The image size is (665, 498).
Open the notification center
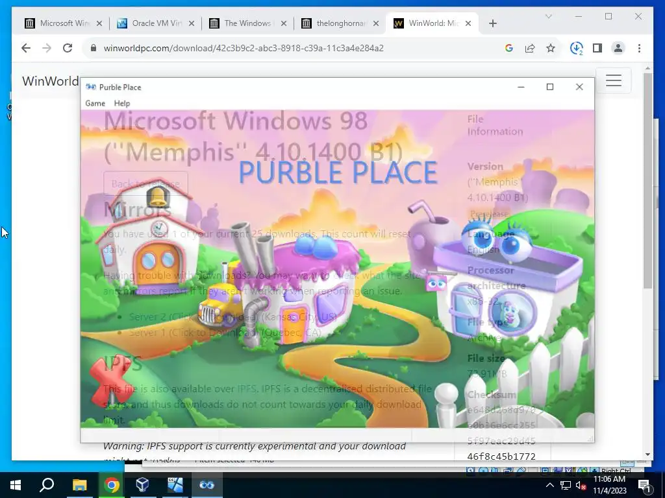645,485
